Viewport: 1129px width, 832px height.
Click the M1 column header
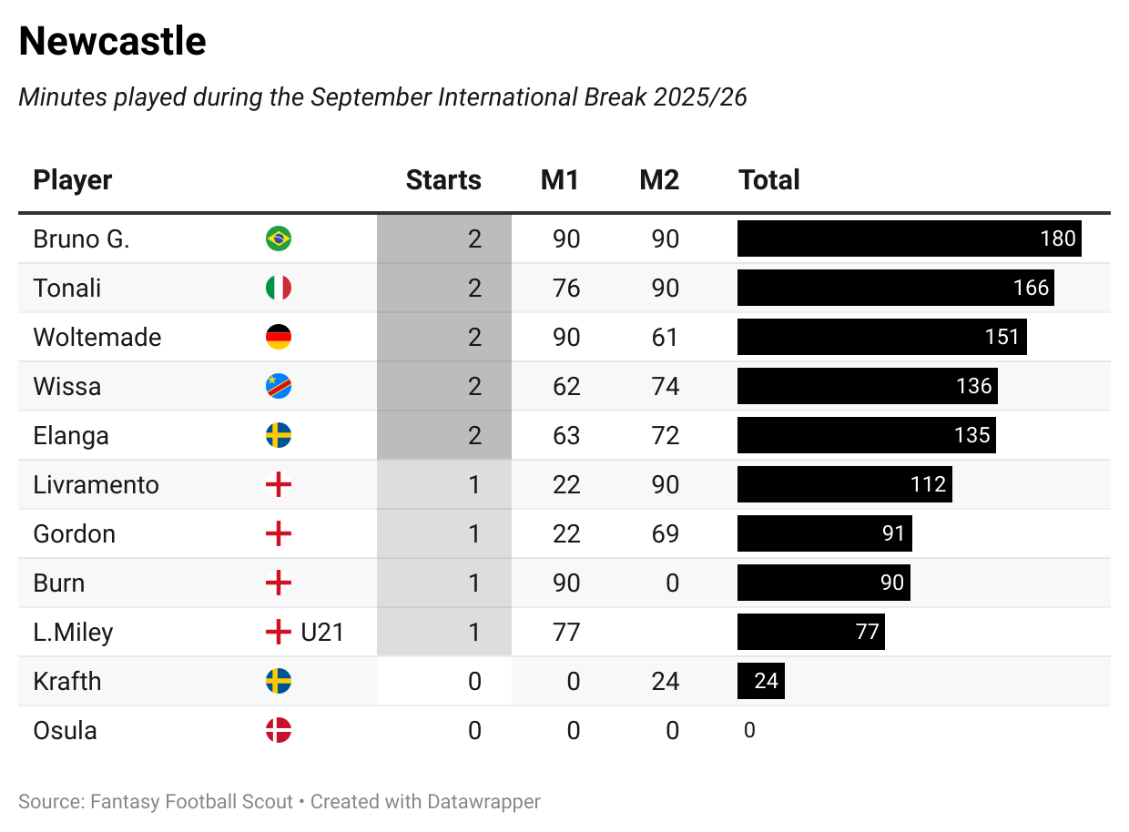(560, 180)
